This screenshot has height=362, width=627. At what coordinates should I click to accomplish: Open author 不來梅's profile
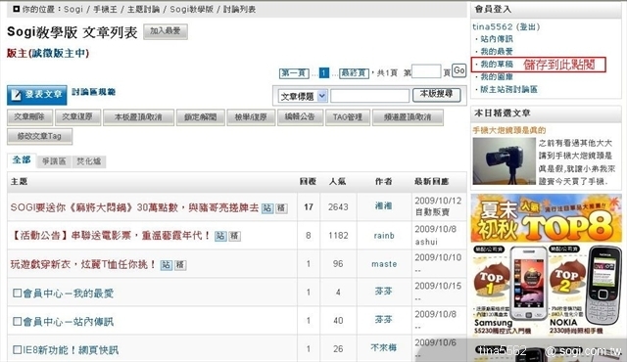tap(384, 347)
